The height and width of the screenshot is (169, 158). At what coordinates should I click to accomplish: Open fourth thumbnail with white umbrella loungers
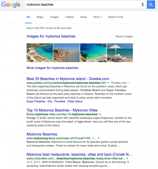pyautogui.click(x=120, y=53)
